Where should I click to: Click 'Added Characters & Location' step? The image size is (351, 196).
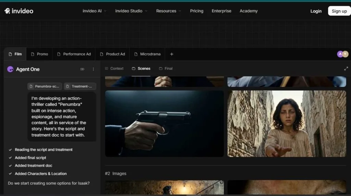pyautogui.click(x=38, y=174)
